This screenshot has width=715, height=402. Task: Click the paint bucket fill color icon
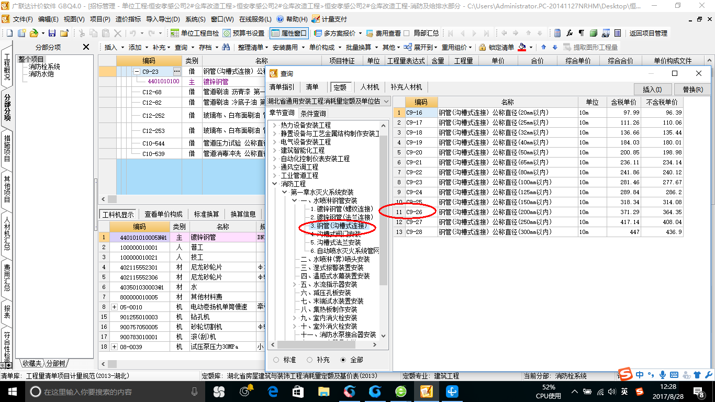tap(522, 47)
